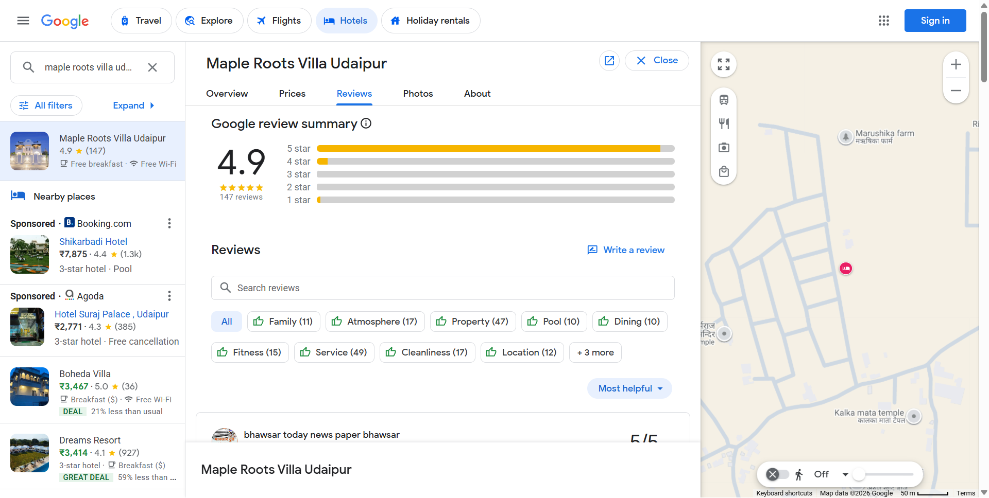Write a review for the hotel
989x498 pixels.
click(626, 250)
